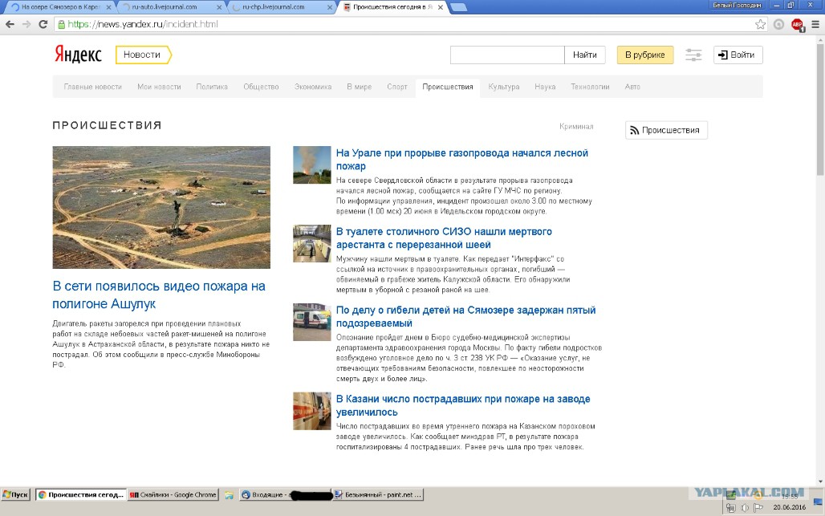Open headline В туалете столичного СИЗО
This screenshot has height=516, width=825.
(x=444, y=238)
